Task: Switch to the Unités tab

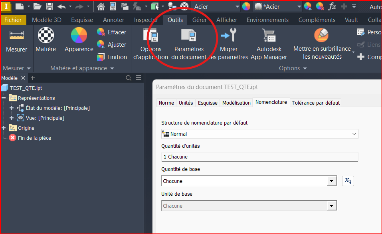Action: pyautogui.click(x=186, y=103)
